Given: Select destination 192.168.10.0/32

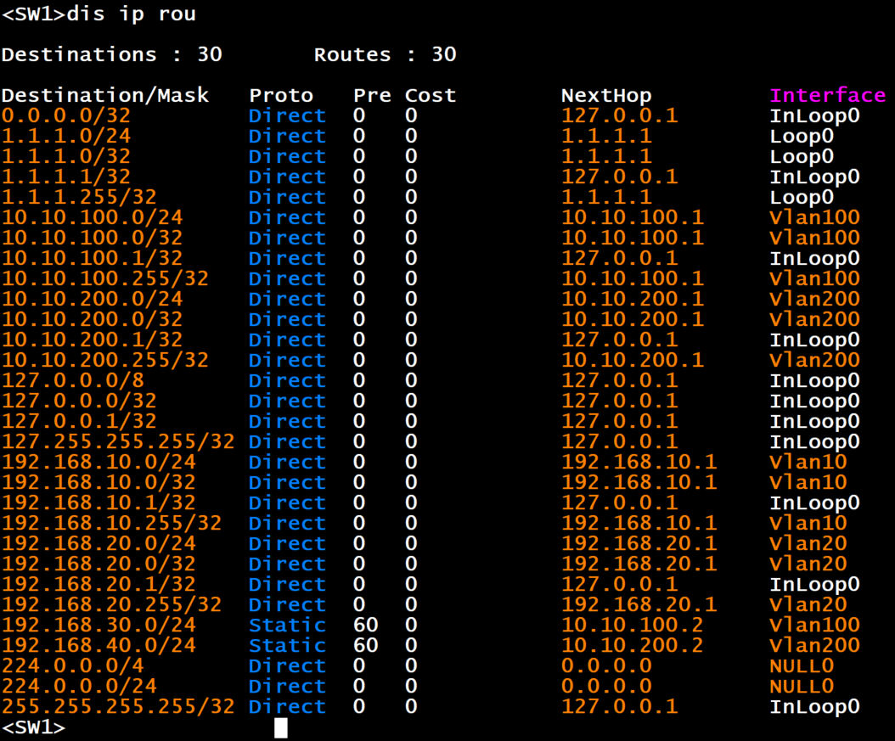Looking at the screenshot, I should 99,483.
